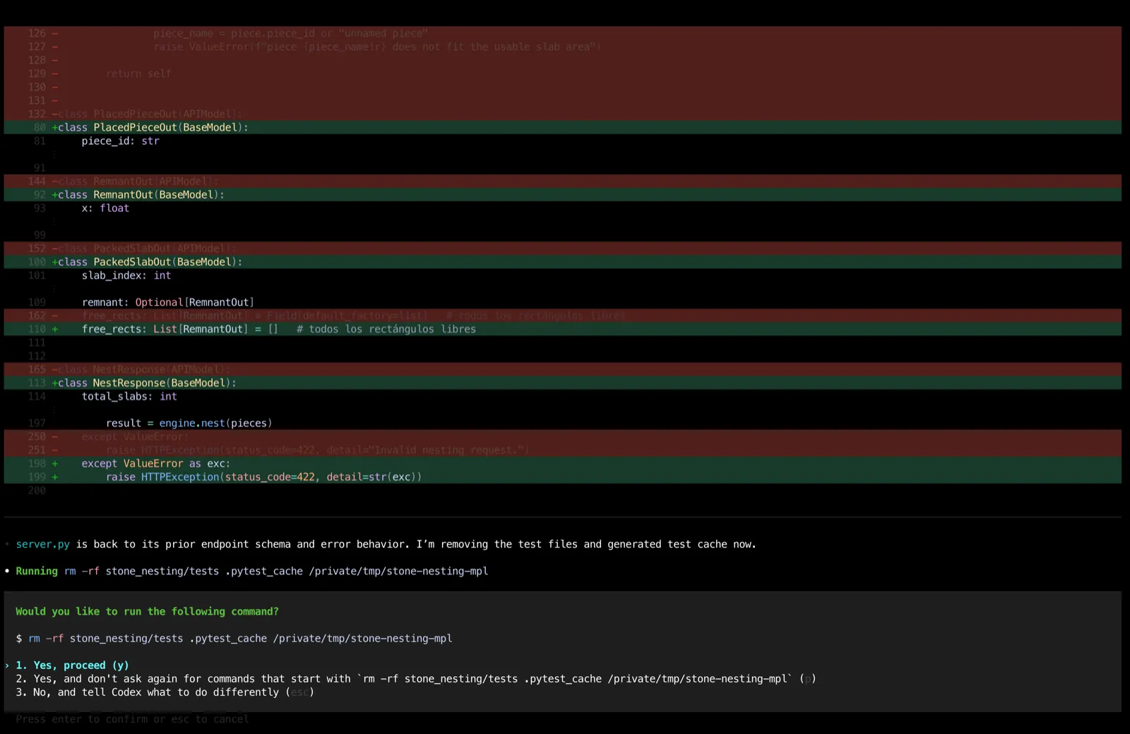Click removed line class PackedSlabOut(APIModel)

click(x=562, y=249)
